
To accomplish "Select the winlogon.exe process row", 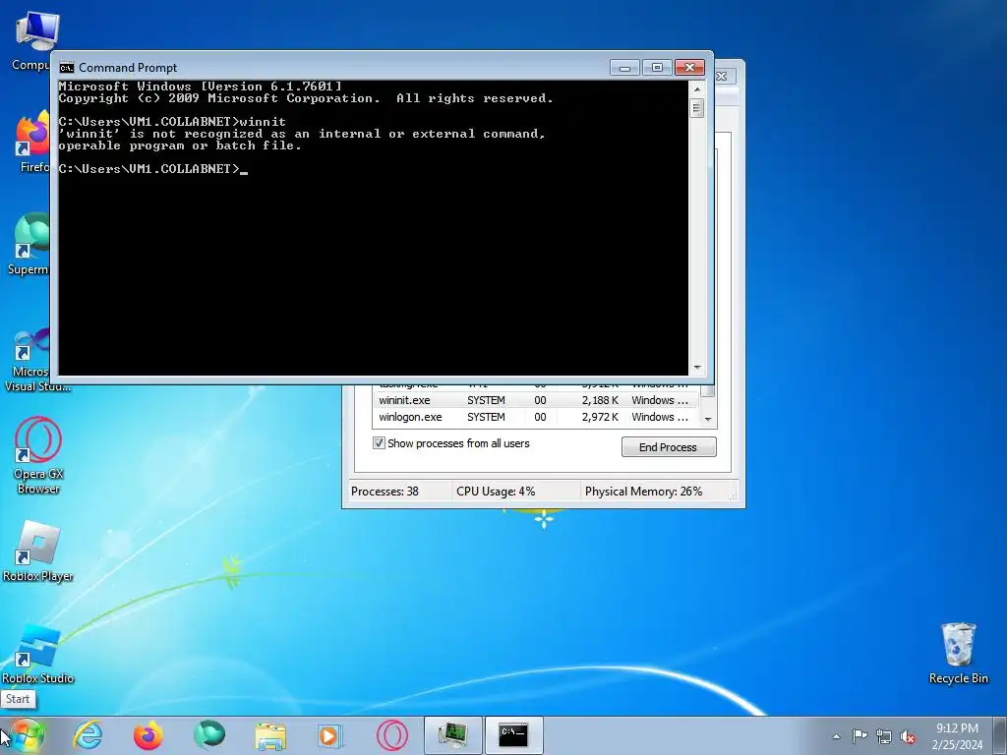I will [536, 417].
